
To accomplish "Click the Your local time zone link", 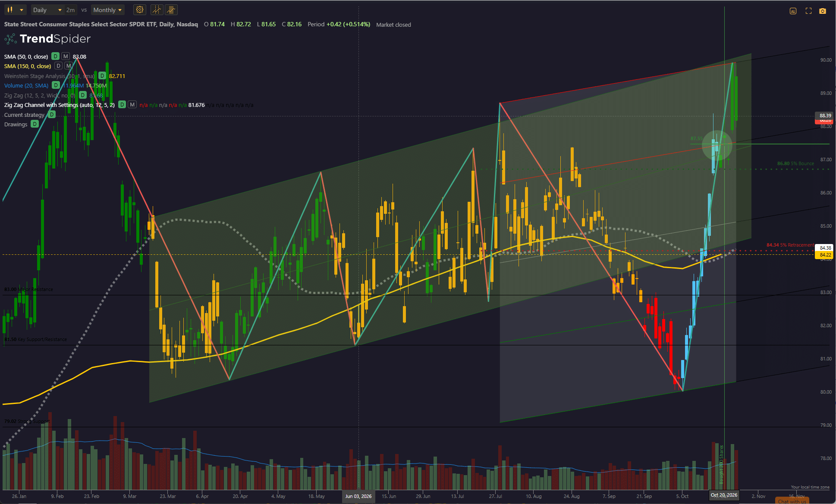I will 810,487.
